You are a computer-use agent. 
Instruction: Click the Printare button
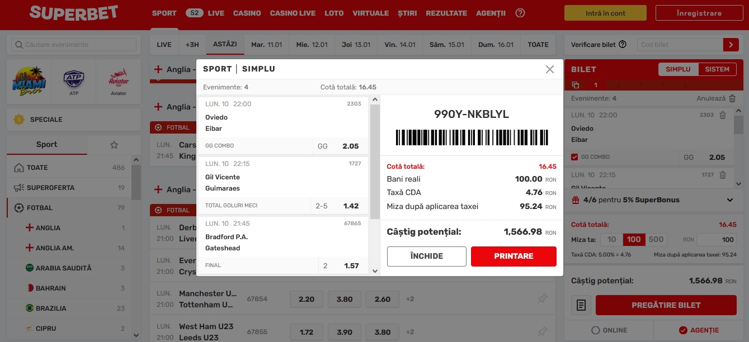click(x=514, y=256)
